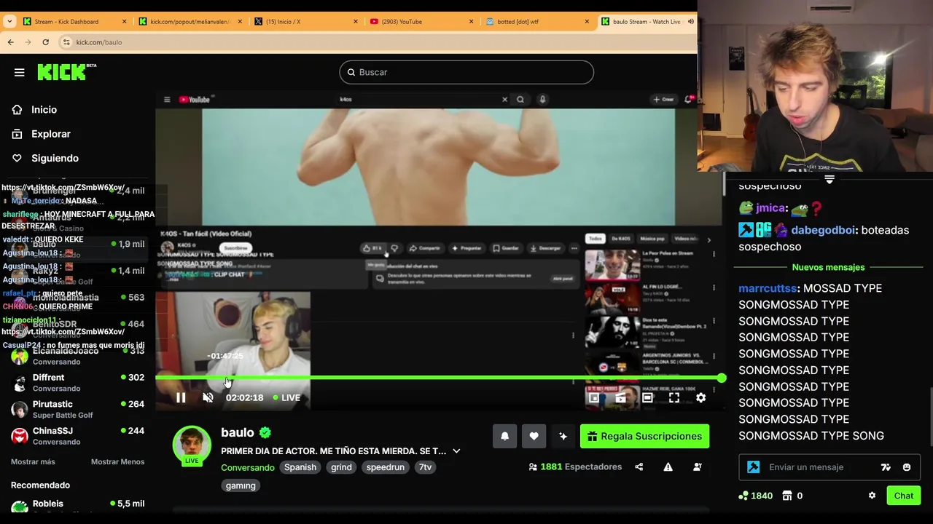Viewport: 933px width, 524px height.
Task: Open Diffrent channel in followed list
Action: pos(77,382)
